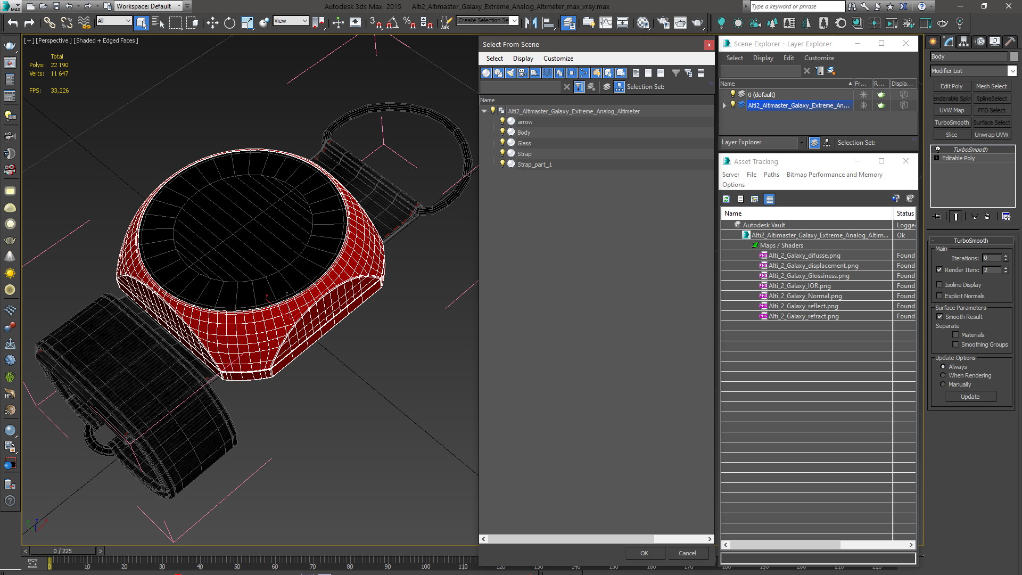Select the Select and Move tool

click(212, 22)
